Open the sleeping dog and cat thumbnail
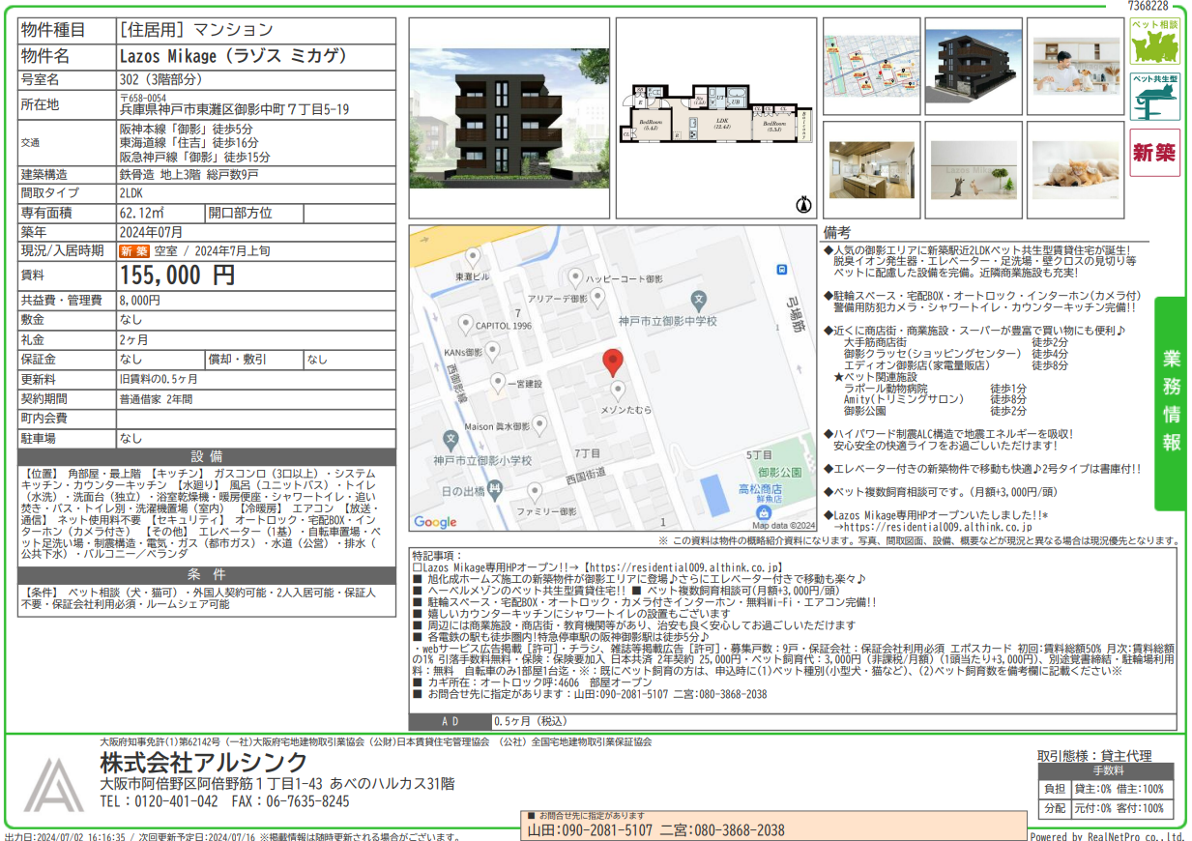The height and width of the screenshot is (841, 1192). coord(1075,170)
